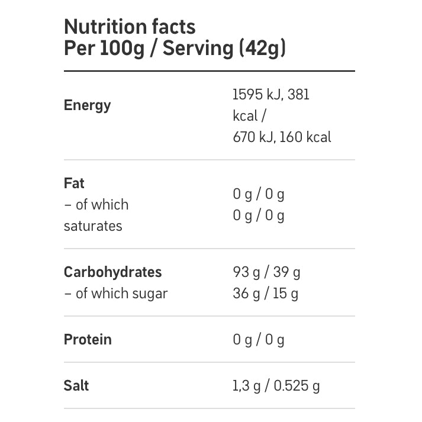Viewport: 422px width, 422px height.
Task: Click the divider between Protein and Salt
Action: point(209,362)
